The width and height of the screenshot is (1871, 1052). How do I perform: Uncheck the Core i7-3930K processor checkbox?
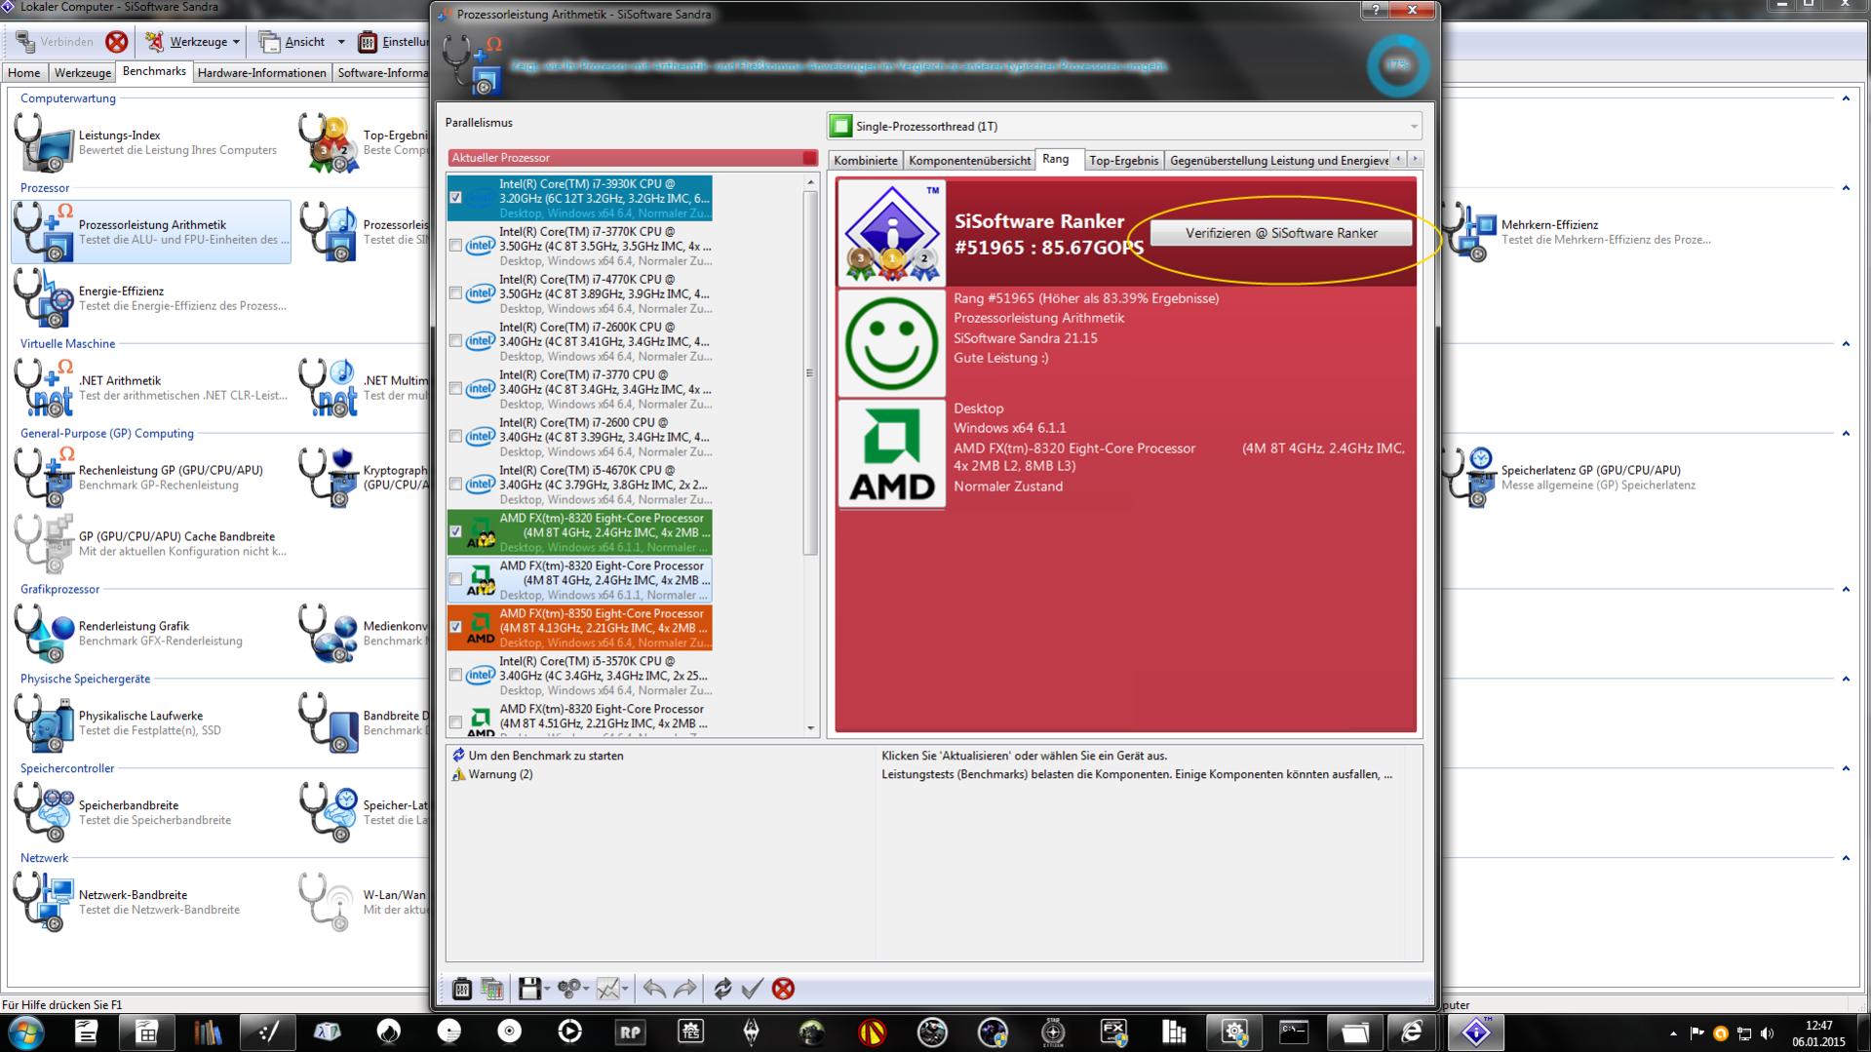point(455,198)
